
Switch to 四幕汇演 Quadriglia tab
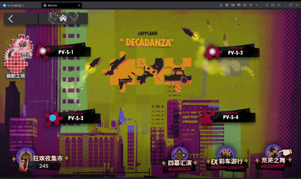click(x=179, y=160)
